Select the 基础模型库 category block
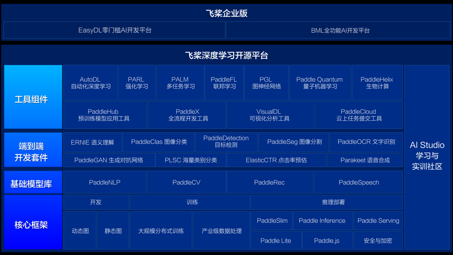This screenshot has height=255, width=453. (x=33, y=182)
